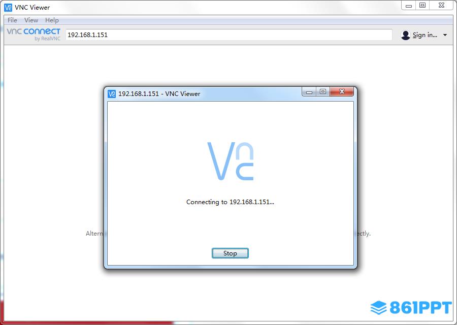Click the user avatar icon beside Sign in
Screen dimensions: 457x325
405,35
